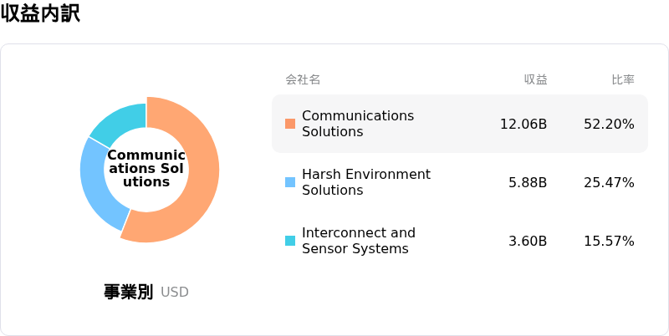The image size is (669, 336).
Task: Click the 5.88B revenue value
Action: tap(528, 182)
